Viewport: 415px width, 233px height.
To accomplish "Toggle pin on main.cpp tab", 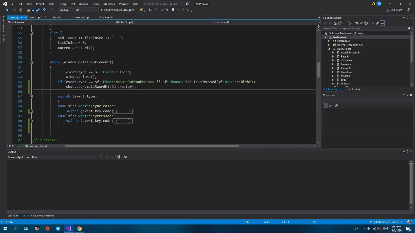I will 21,17.
